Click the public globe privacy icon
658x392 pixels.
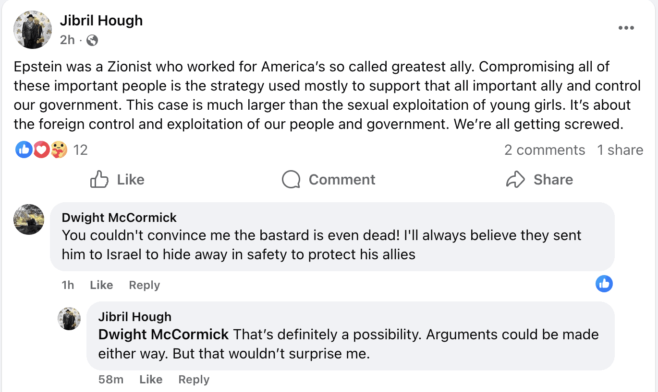(x=92, y=40)
